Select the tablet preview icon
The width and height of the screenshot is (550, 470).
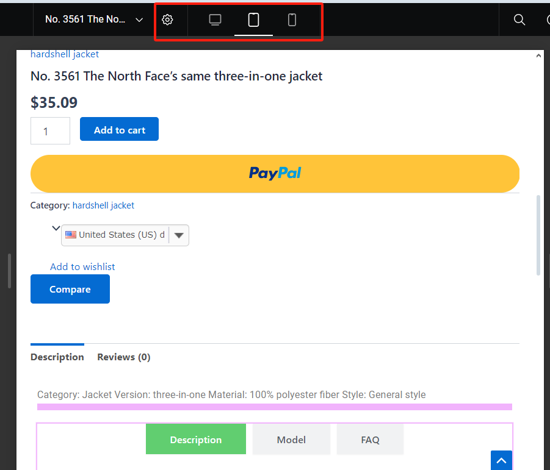coord(253,19)
